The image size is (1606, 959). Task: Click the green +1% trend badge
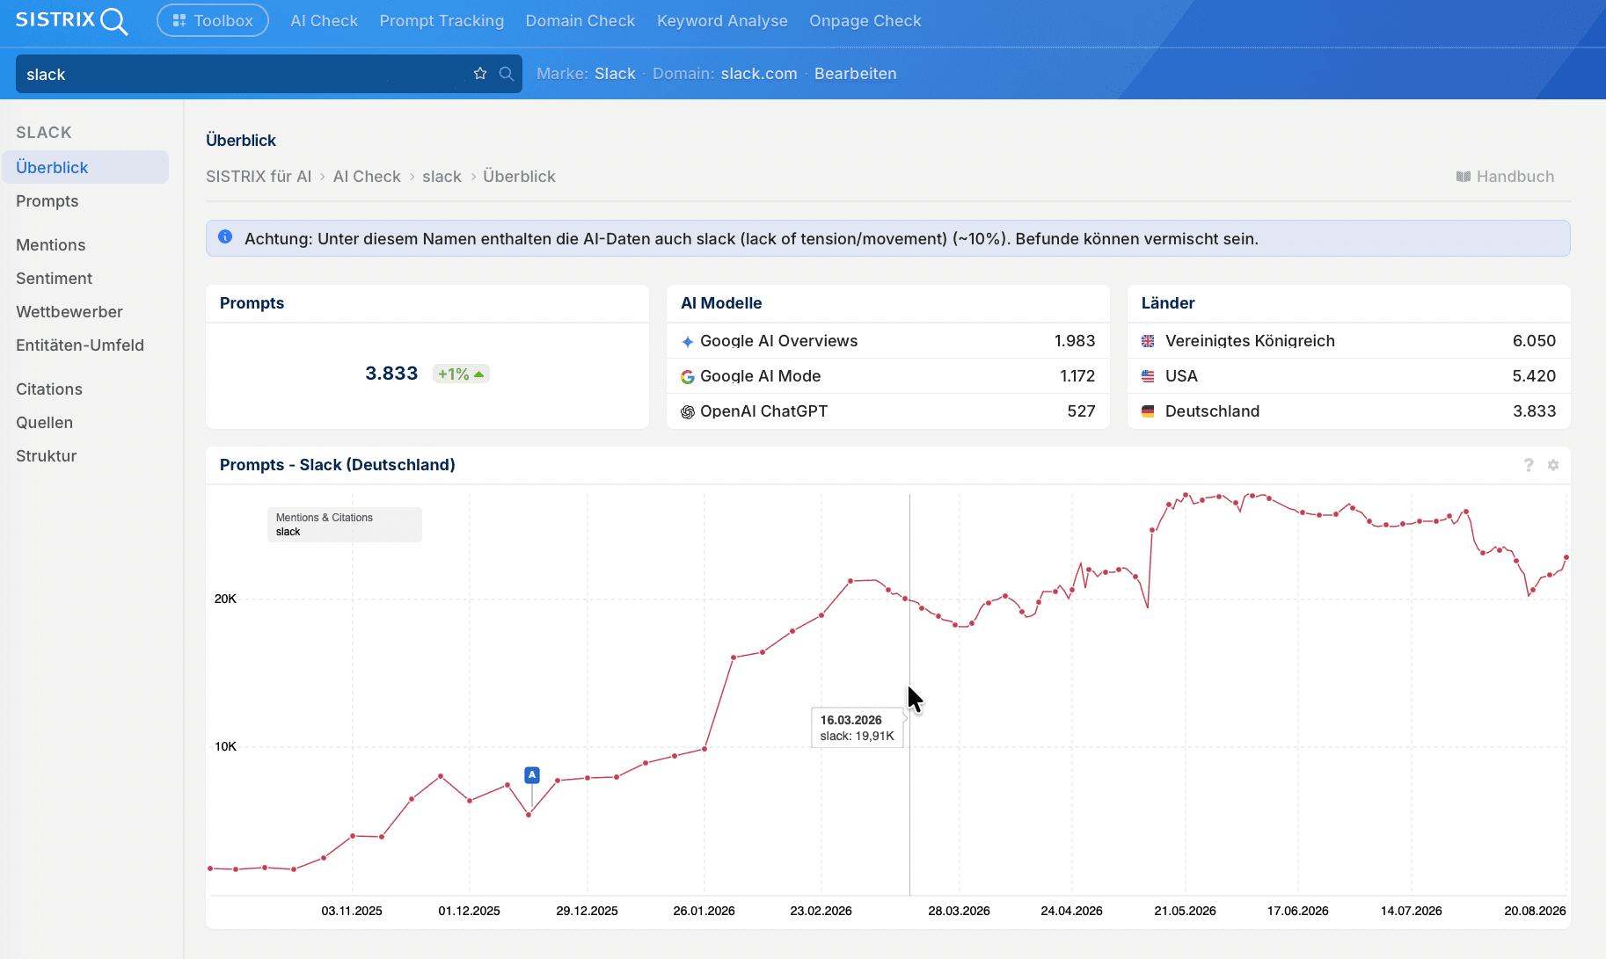pyautogui.click(x=461, y=374)
